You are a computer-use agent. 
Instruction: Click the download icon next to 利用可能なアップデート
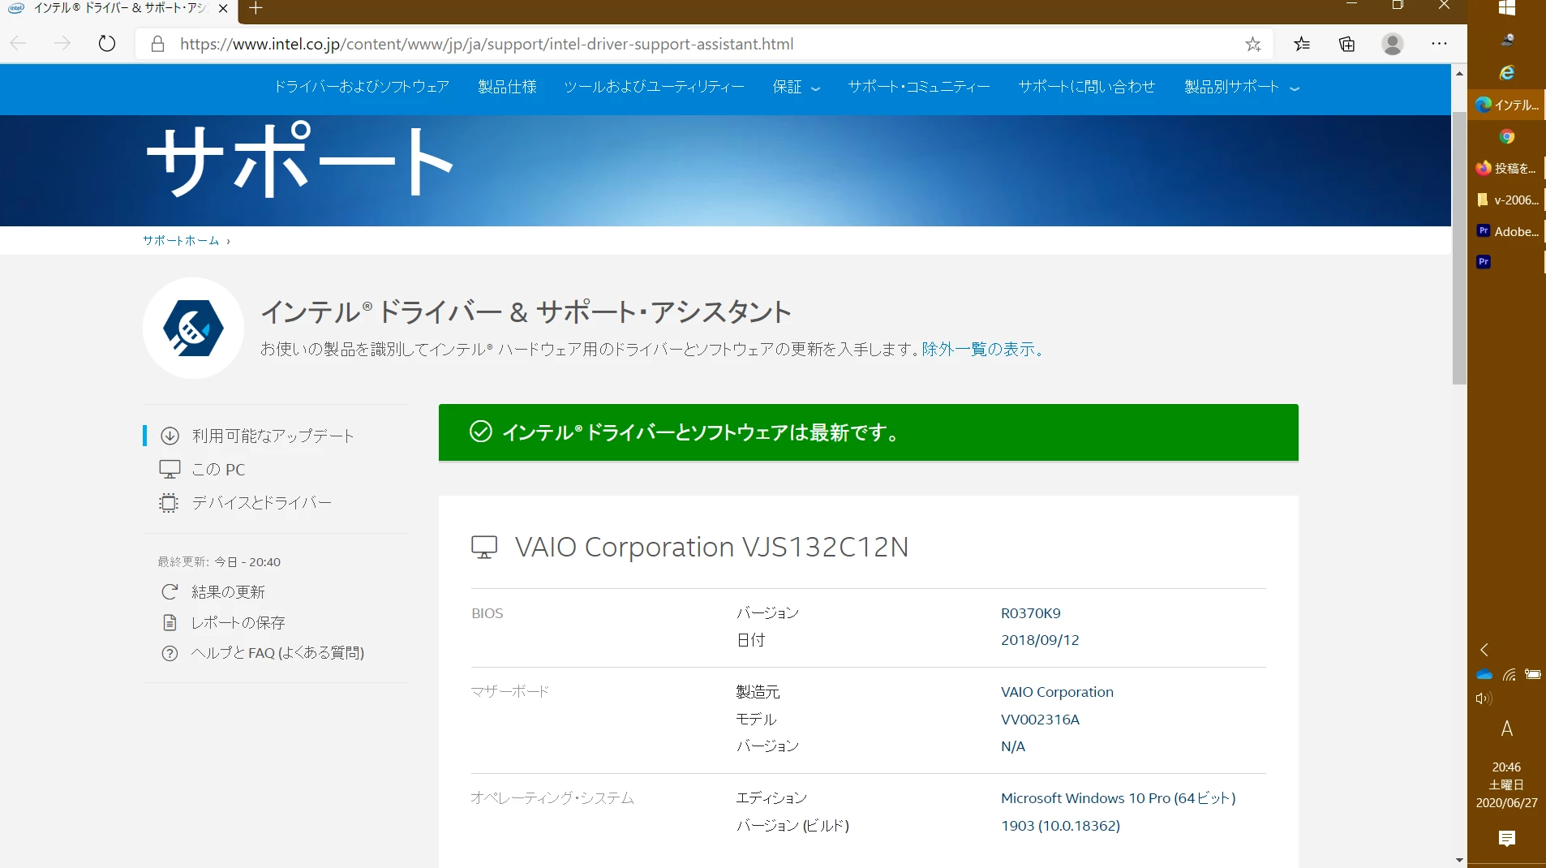tap(170, 436)
